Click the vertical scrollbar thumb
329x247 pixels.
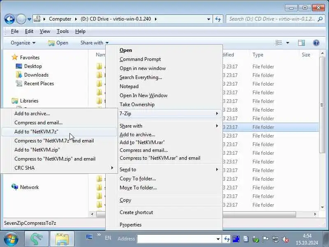(x=322, y=105)
